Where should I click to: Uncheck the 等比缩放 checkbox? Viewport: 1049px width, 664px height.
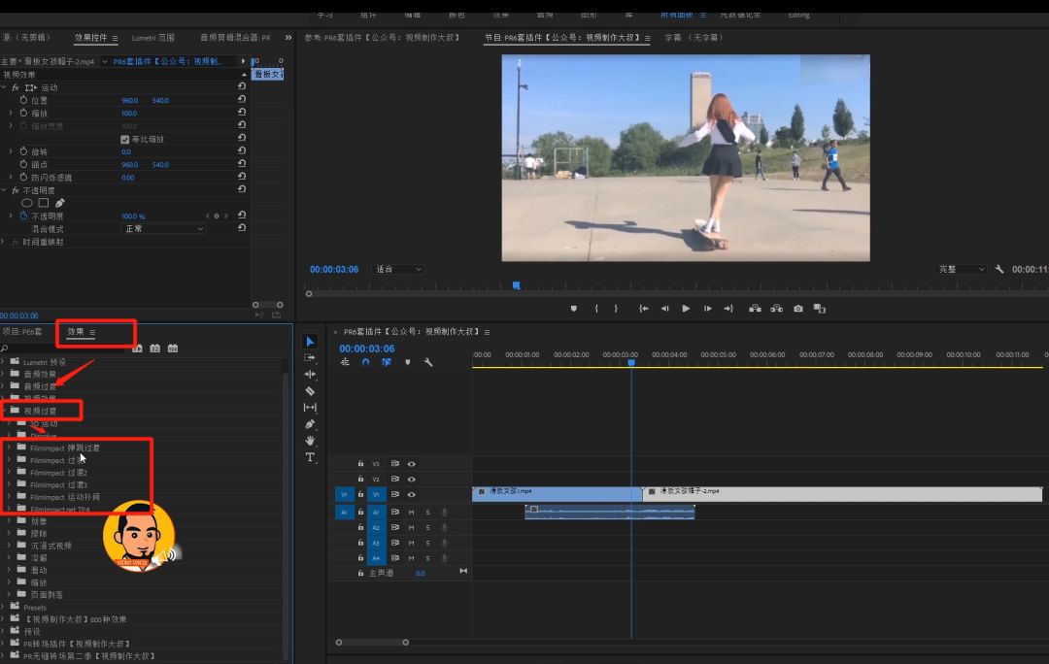(x=124, y=139)
